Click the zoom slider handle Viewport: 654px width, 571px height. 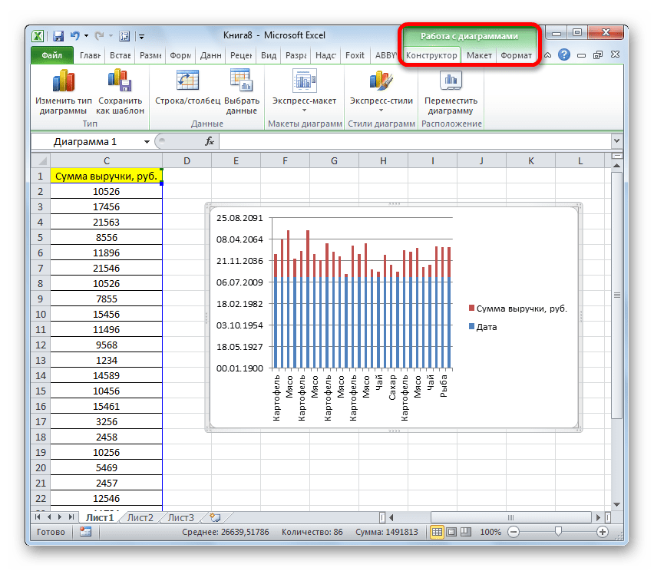coord(558,532)
